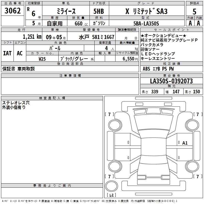The height and width of the screenshot is (204, 204).
Task: Select grade X リミテッド SA3
Action: click(146, 11)
